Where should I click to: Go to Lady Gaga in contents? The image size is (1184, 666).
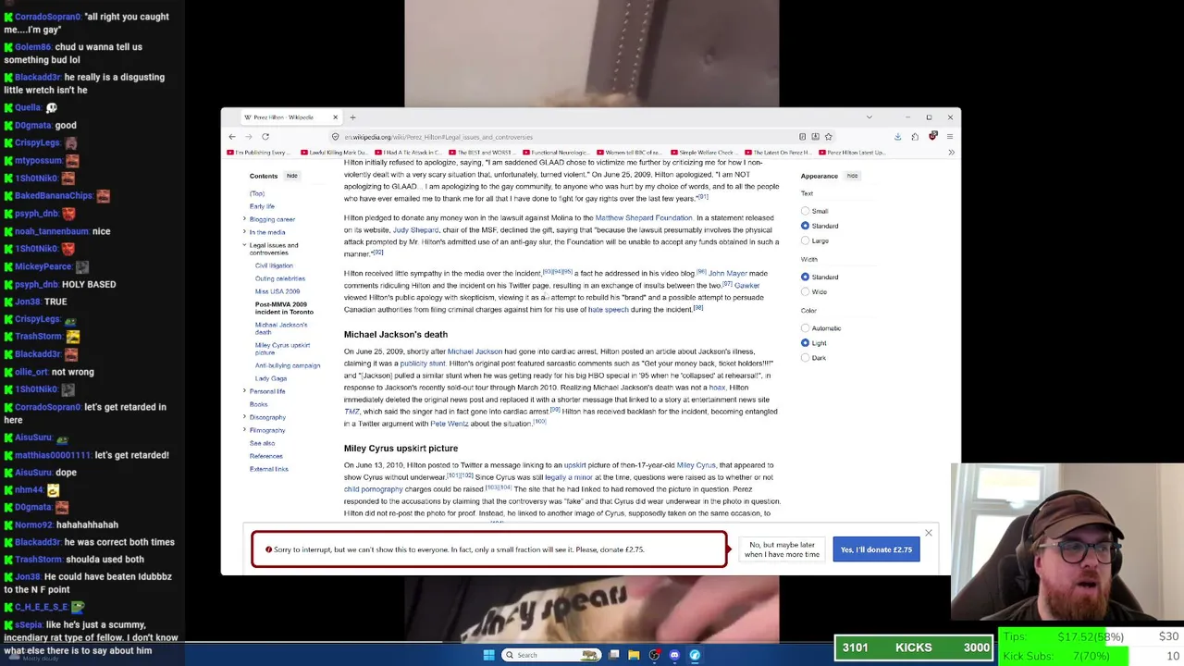point(271,378)
